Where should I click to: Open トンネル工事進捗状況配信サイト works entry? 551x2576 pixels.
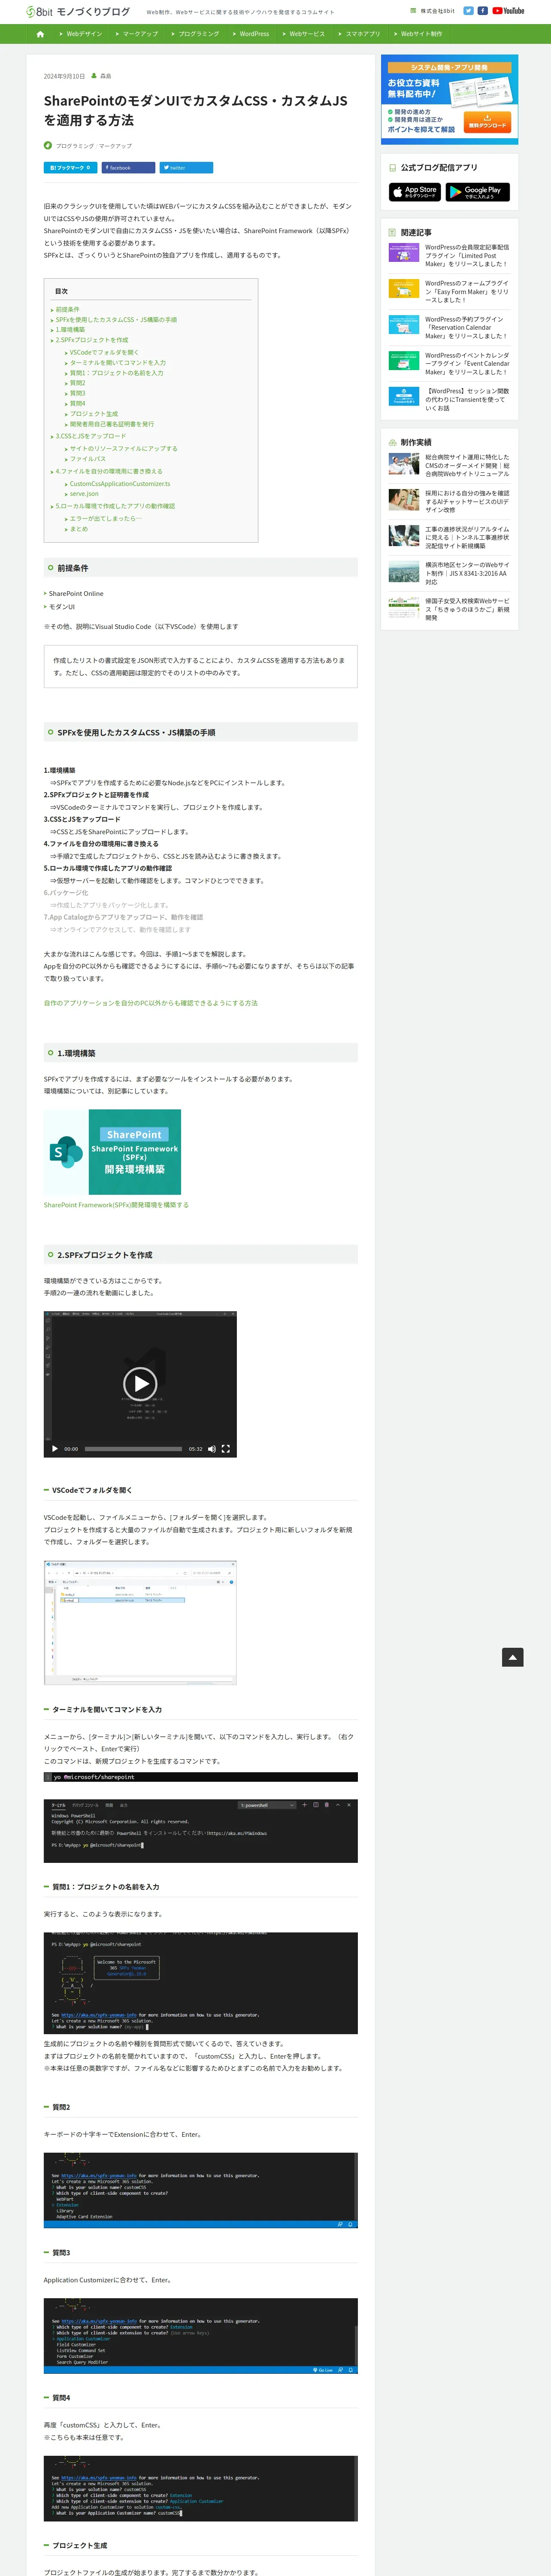pyautogui.click(x=467, y=537)
